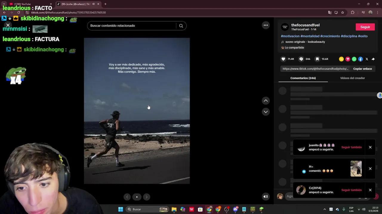Open more share options arrow
This screenshot has height=214, width=382.
point(373,59)
